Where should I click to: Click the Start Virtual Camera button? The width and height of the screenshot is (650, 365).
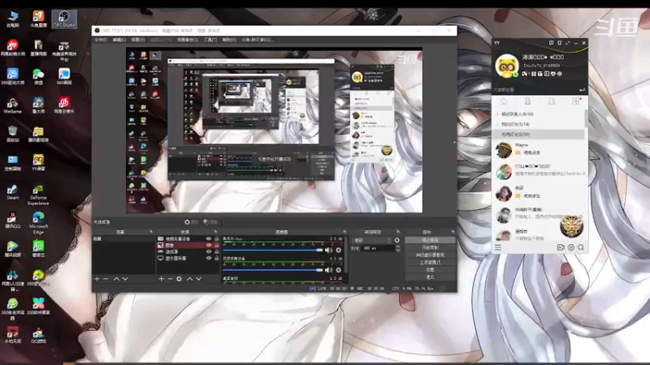click(x=430, y=255)
